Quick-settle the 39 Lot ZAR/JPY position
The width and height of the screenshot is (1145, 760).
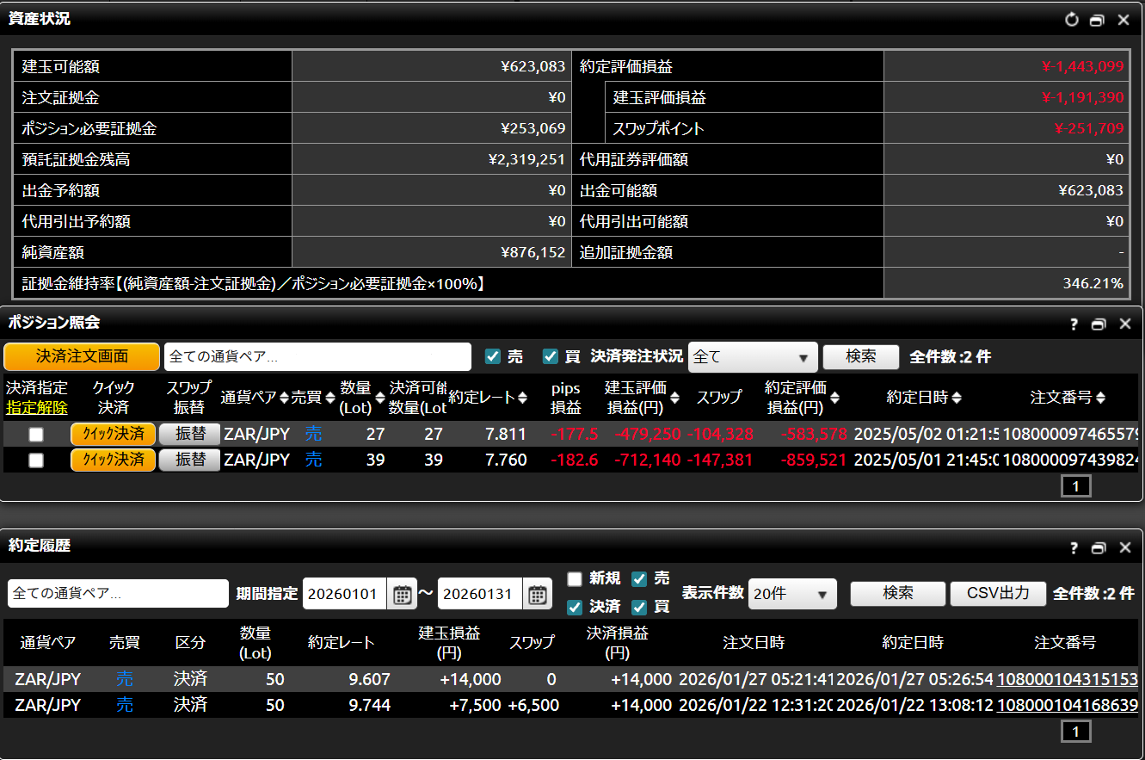point(113,460)
